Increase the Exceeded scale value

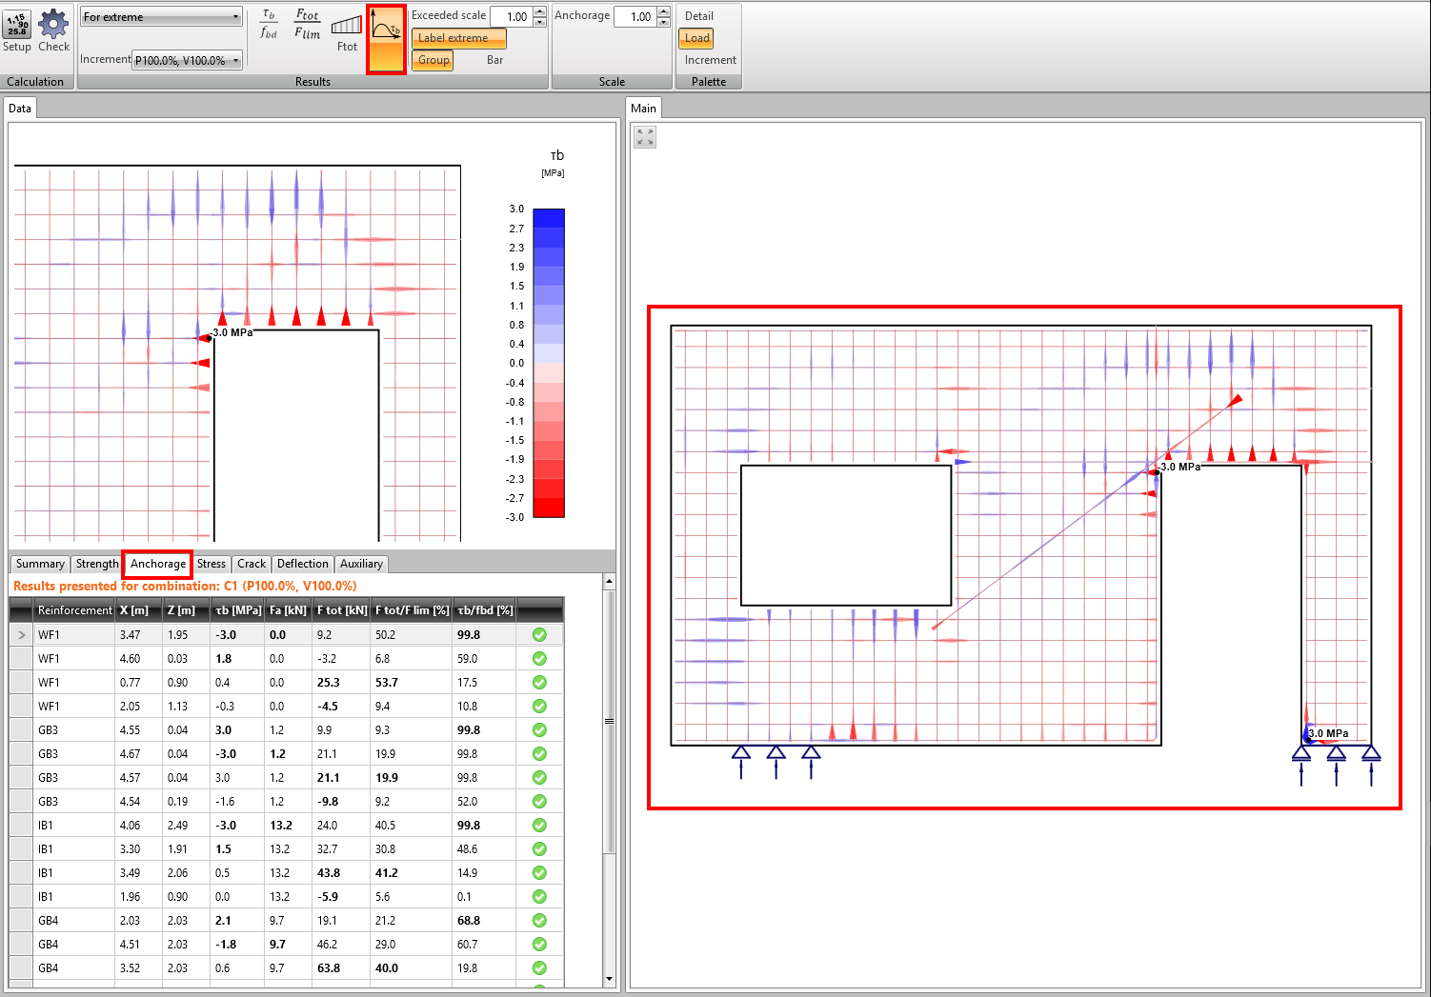click(x=540, y=11)
